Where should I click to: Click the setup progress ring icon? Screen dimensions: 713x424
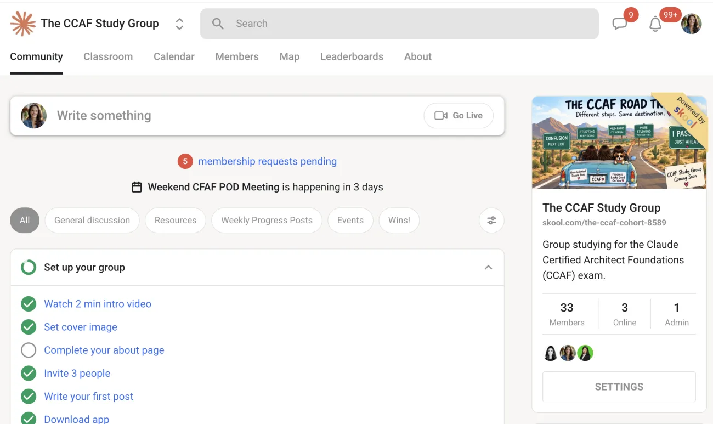point(29,268)
